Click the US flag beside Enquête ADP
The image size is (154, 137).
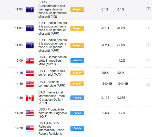coord(30,73)
